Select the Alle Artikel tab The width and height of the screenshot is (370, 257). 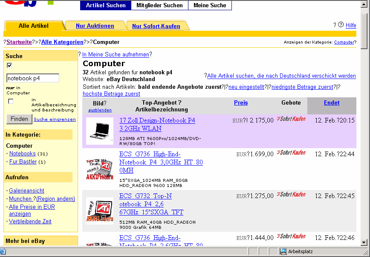pyautogui.click(x=34, y=26)
